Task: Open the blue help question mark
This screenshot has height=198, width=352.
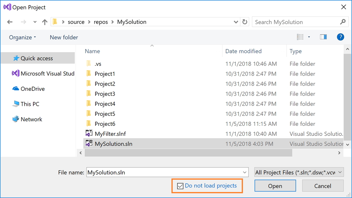Action: tap(340, 37)
